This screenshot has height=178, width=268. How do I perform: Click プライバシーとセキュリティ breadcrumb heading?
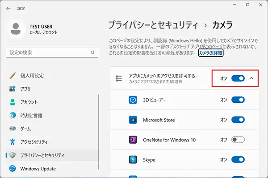tap(153, 25)
